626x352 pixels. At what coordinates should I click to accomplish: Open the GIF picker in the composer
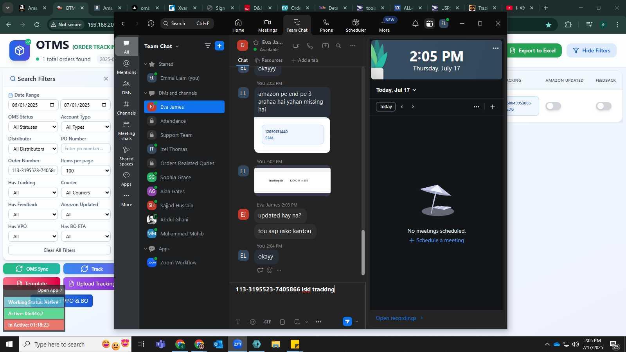[268, 322]
